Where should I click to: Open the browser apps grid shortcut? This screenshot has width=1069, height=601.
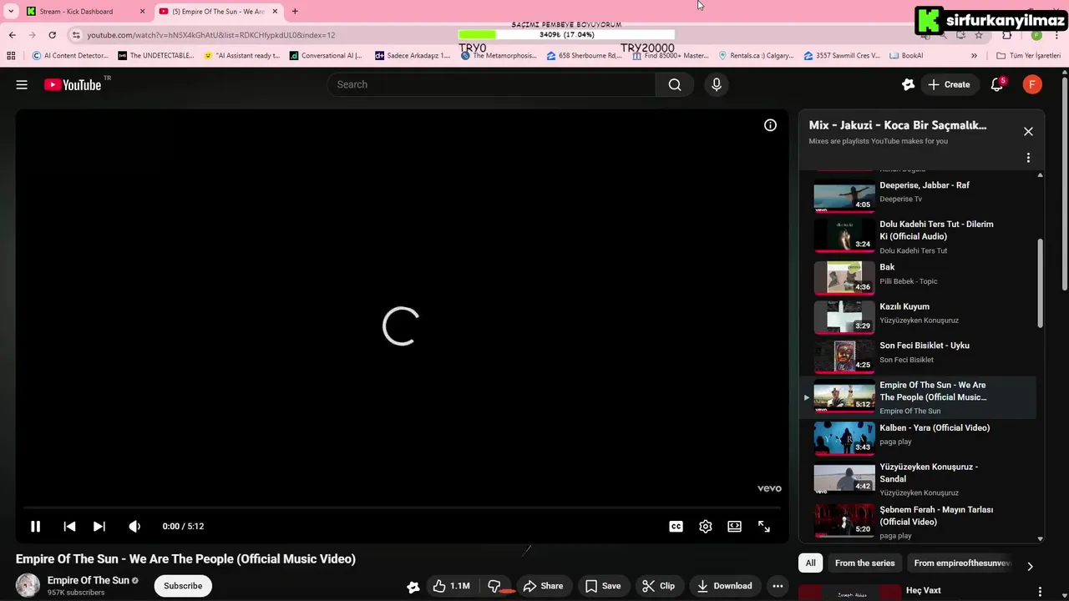(11, 56)
